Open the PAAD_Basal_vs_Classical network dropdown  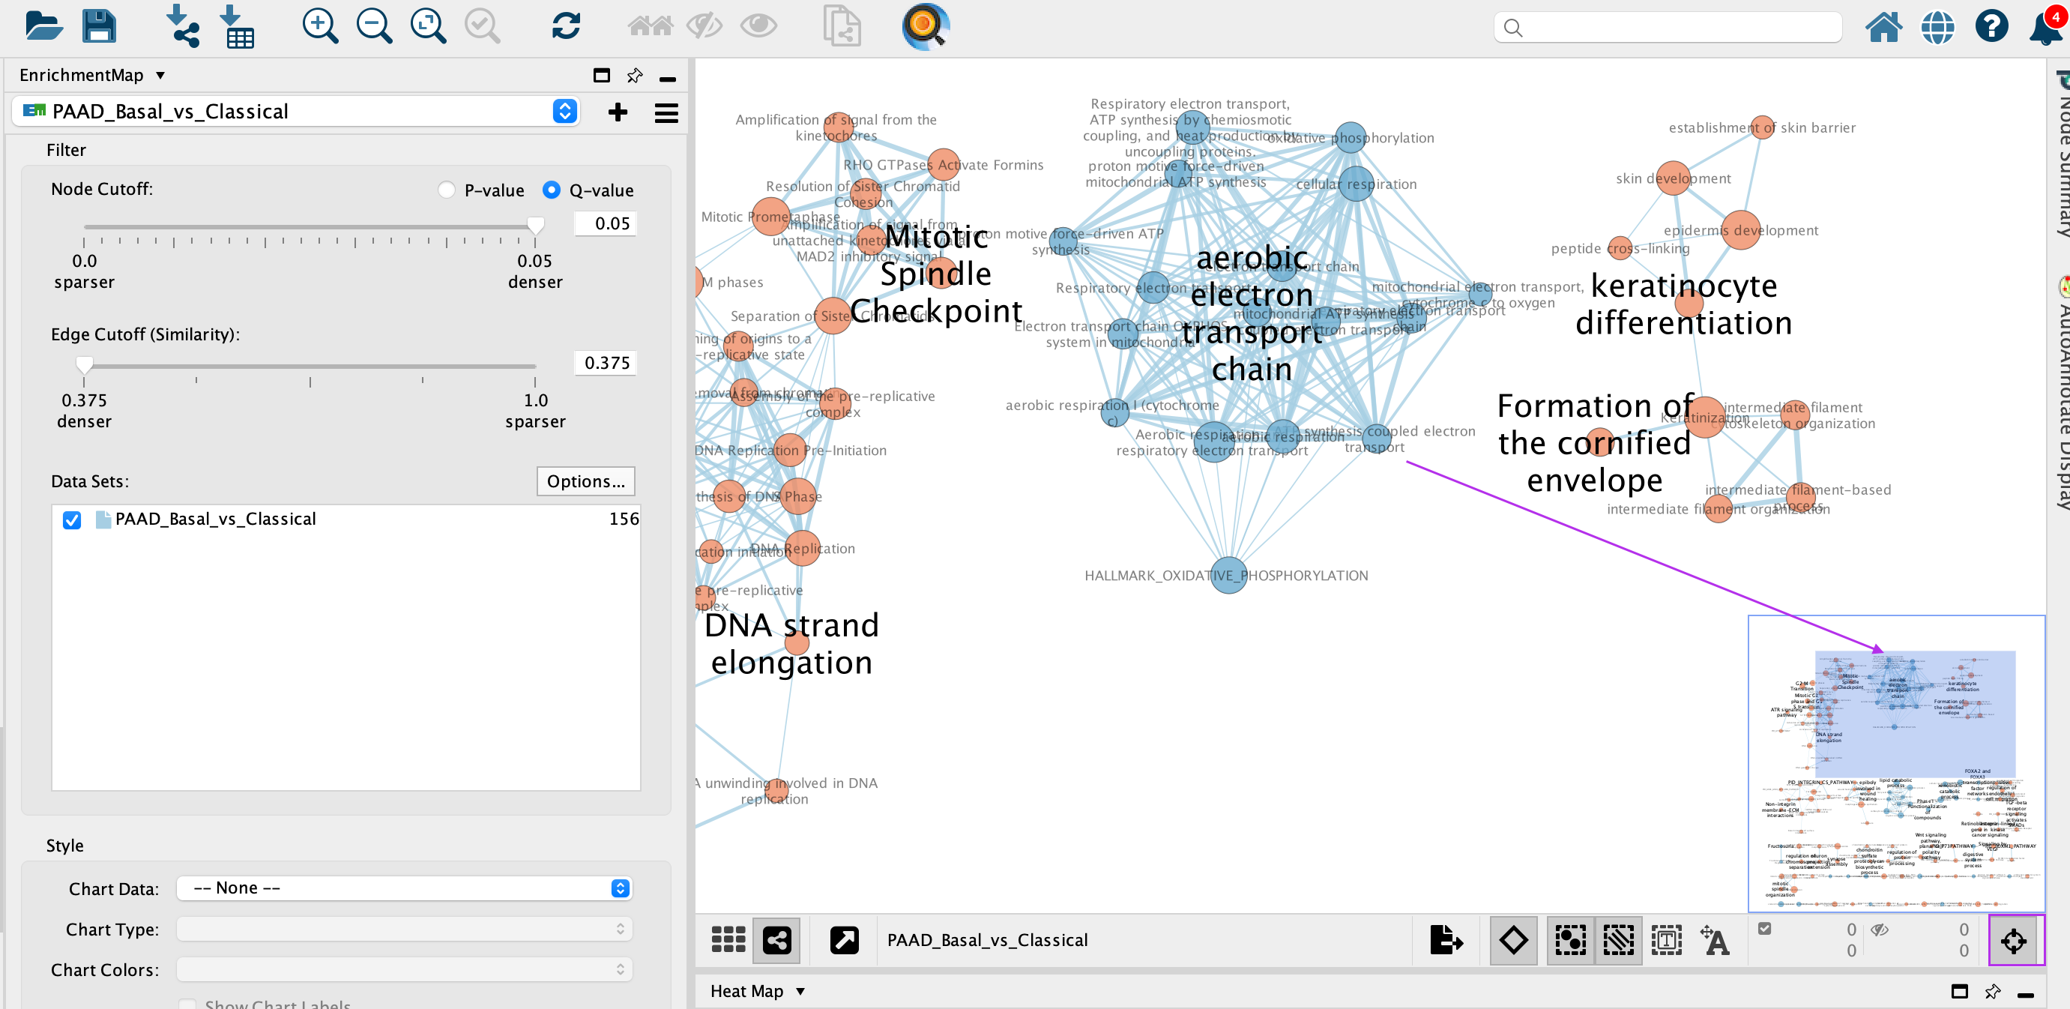click(565, 112)
